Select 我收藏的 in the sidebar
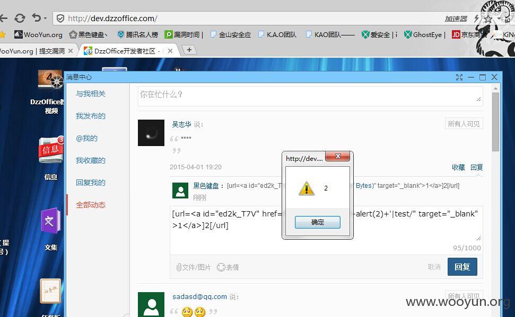This screenshot has height=317, width=515. point(91,160)
